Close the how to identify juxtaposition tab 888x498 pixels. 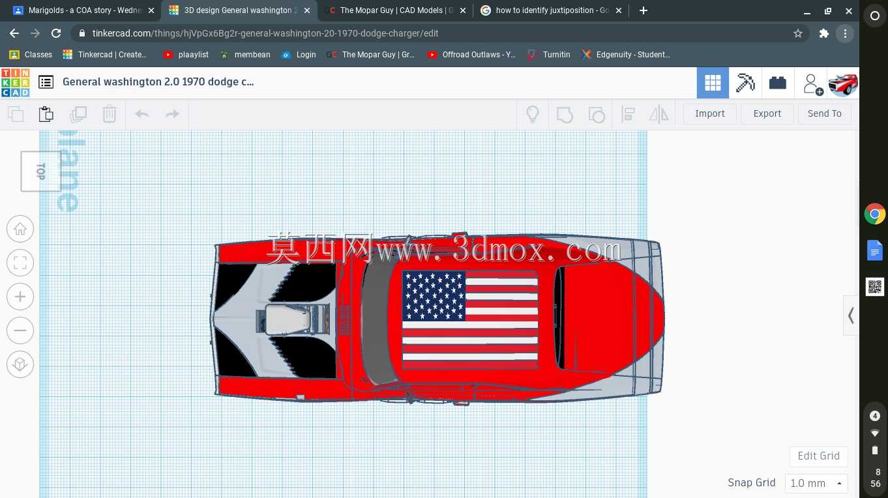click(x=619, y=10)
